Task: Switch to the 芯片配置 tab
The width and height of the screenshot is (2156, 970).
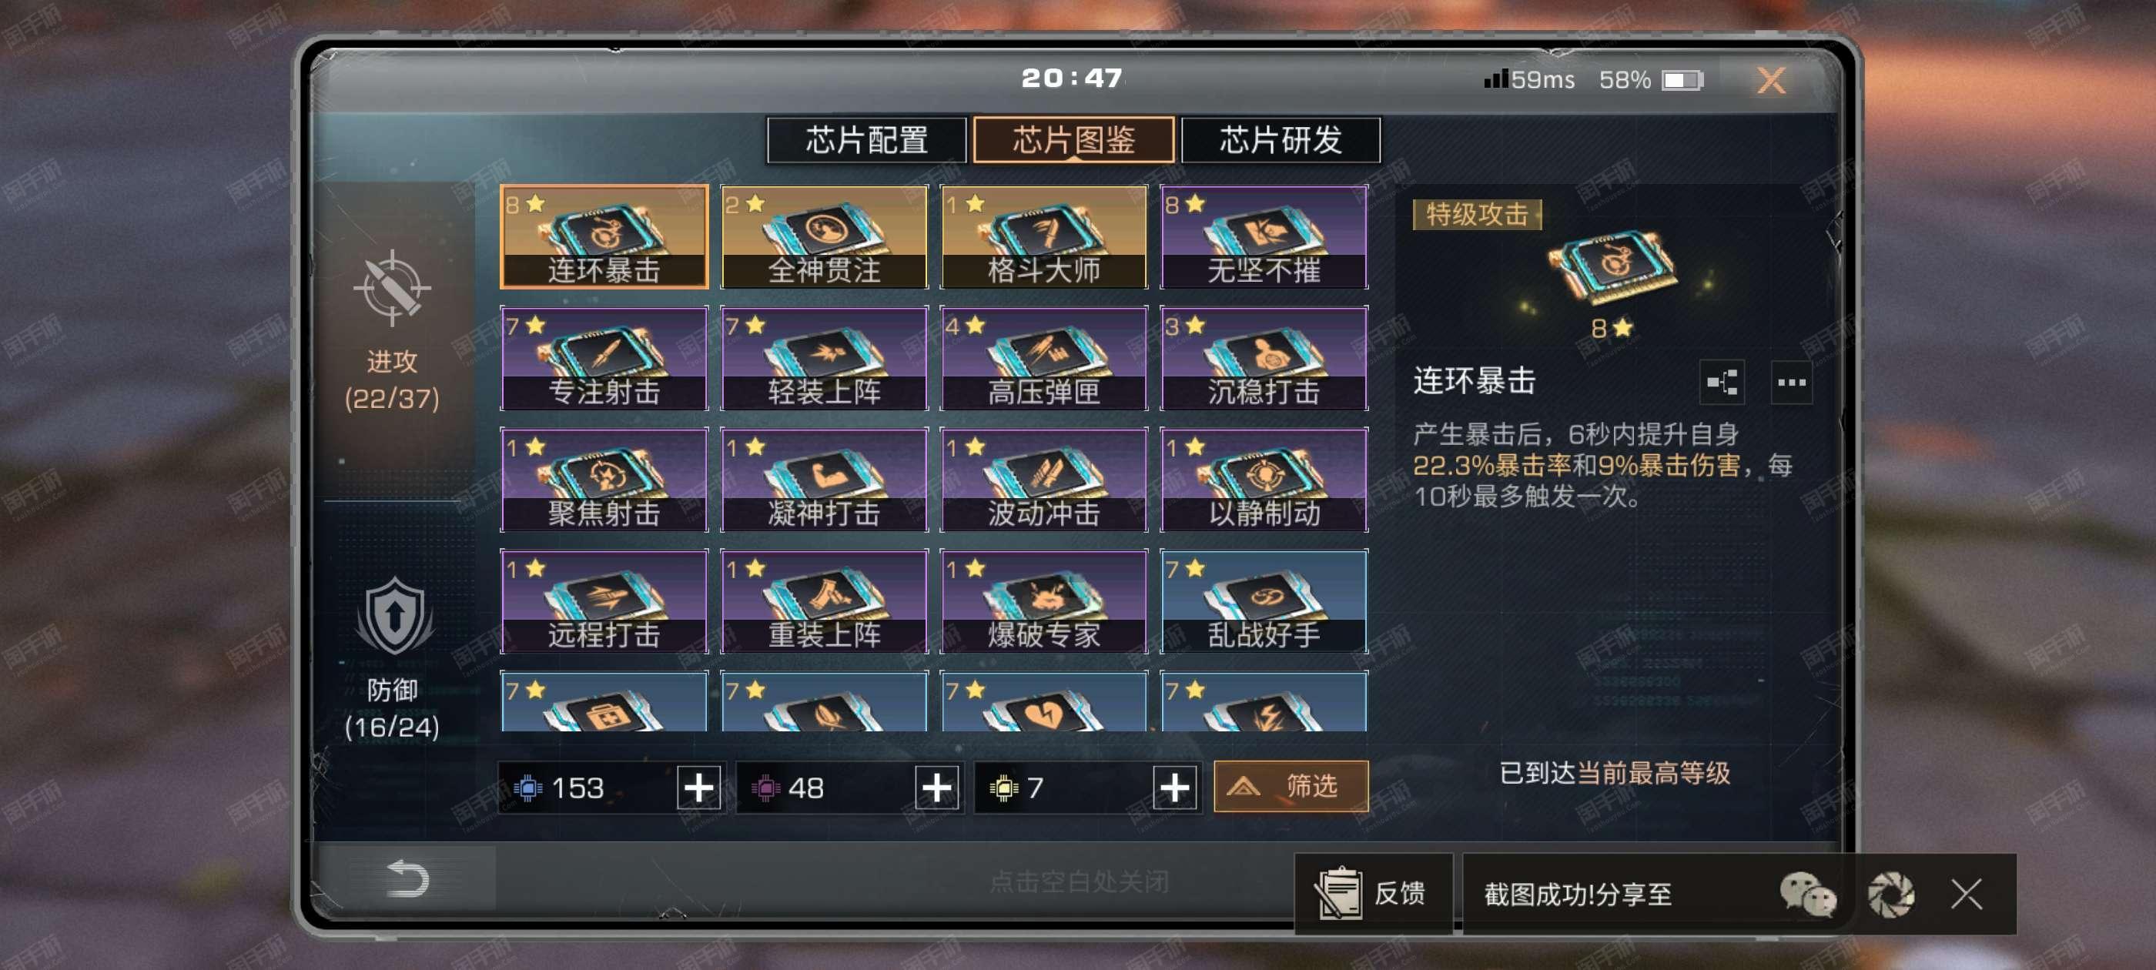Action: (x=866, y=140)
